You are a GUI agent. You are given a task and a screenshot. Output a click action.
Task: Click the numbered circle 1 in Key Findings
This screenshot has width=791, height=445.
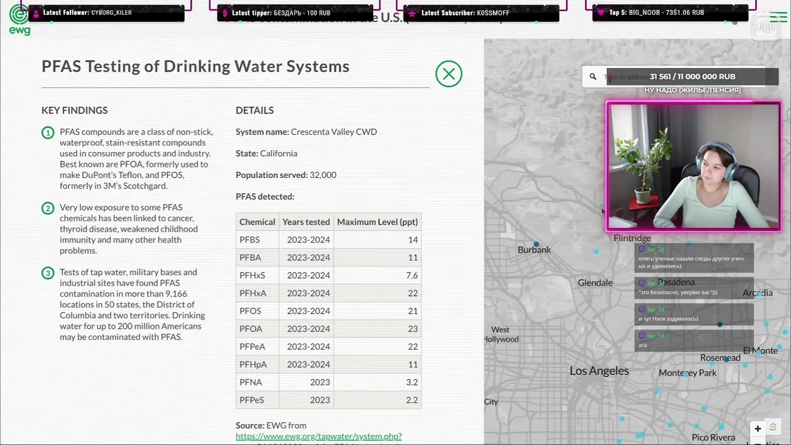pos(48,132)
